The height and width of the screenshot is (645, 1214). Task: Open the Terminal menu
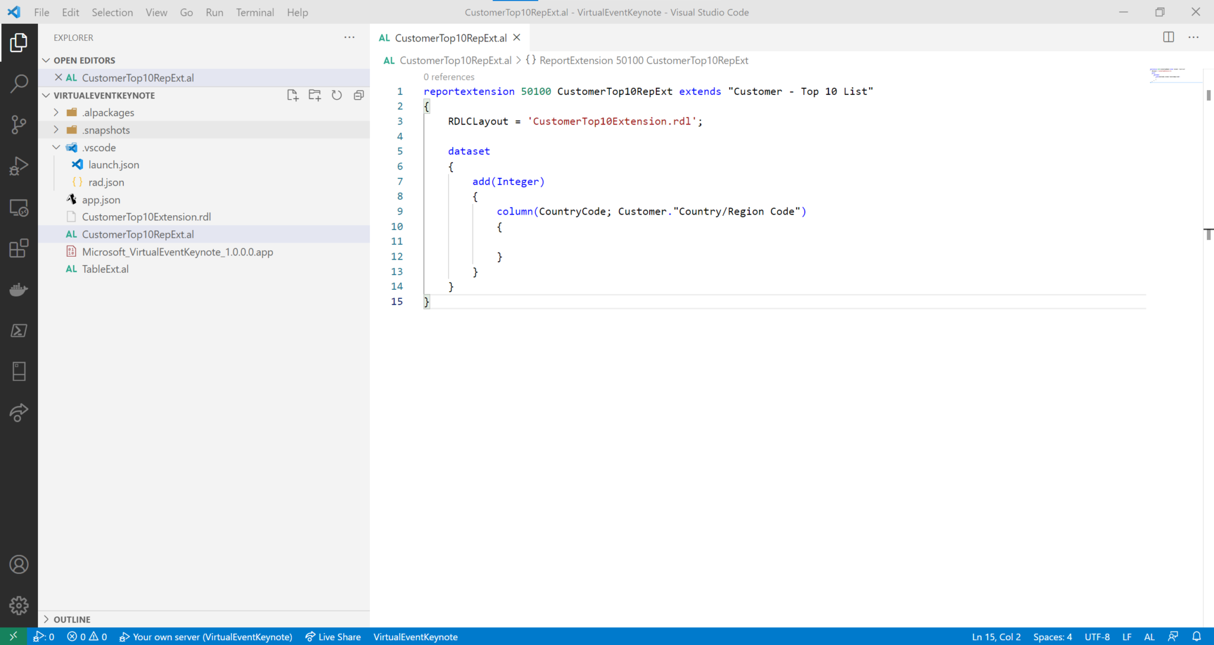point(255,12)
